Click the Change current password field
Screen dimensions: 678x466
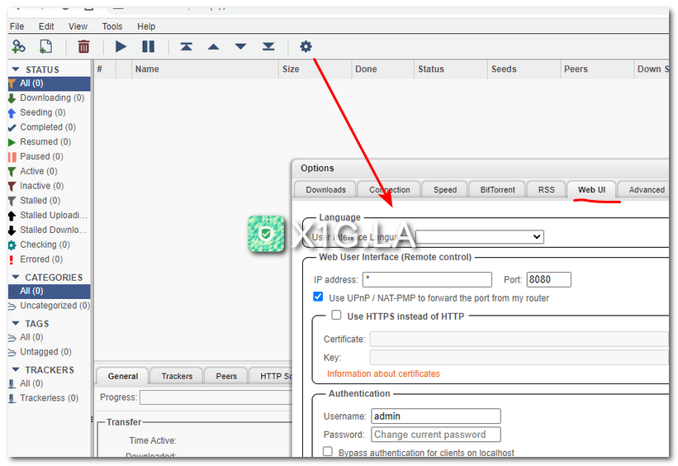436,435
